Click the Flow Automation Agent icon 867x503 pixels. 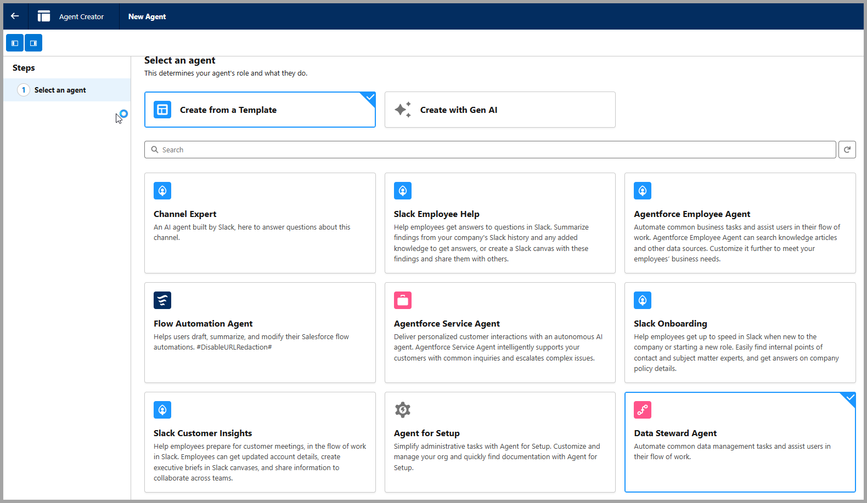pos(162,300)
